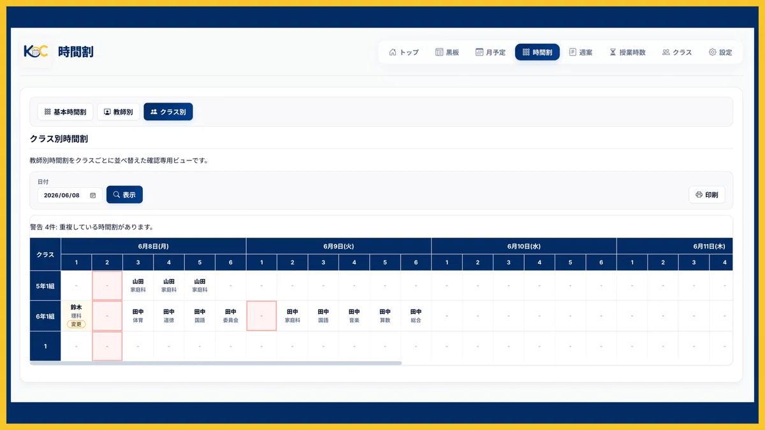The width and height of the screenshot is (765, 430).
Task: Click the 田中 音楽 cell
Action: [354, 316]
